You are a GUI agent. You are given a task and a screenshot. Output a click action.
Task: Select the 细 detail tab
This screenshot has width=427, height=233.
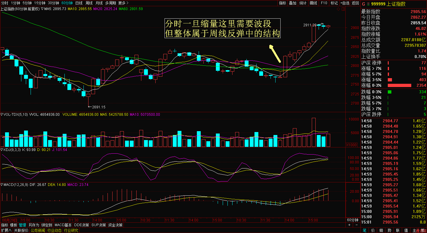(x=381, y=230)
